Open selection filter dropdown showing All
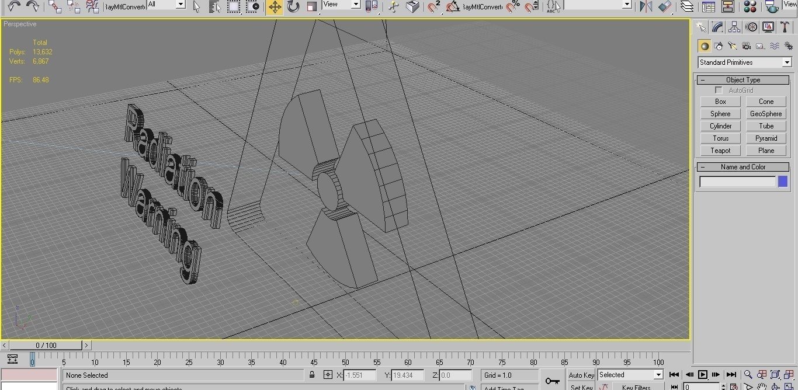798x390 pixels. point(166,4)
